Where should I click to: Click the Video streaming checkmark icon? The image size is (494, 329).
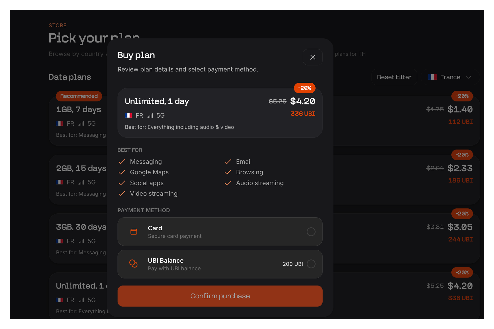pyautogui.click(x=122, y=194)
